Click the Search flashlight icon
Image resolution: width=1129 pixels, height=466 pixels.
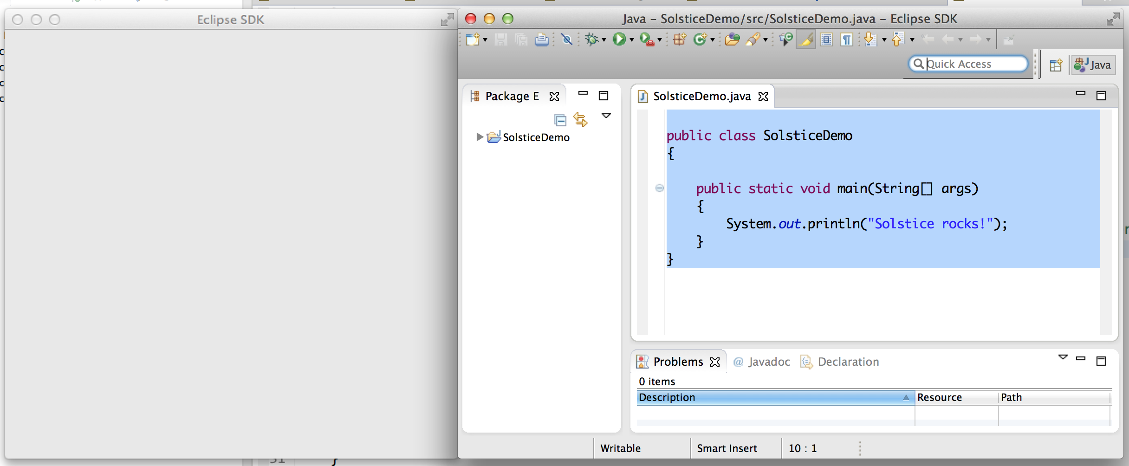pyautogui.click(x=753, y=39)
